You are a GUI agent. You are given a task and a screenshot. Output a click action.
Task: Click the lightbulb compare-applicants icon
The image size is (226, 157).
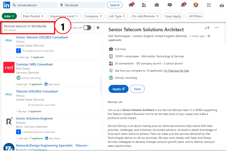(x=111, y=71)
